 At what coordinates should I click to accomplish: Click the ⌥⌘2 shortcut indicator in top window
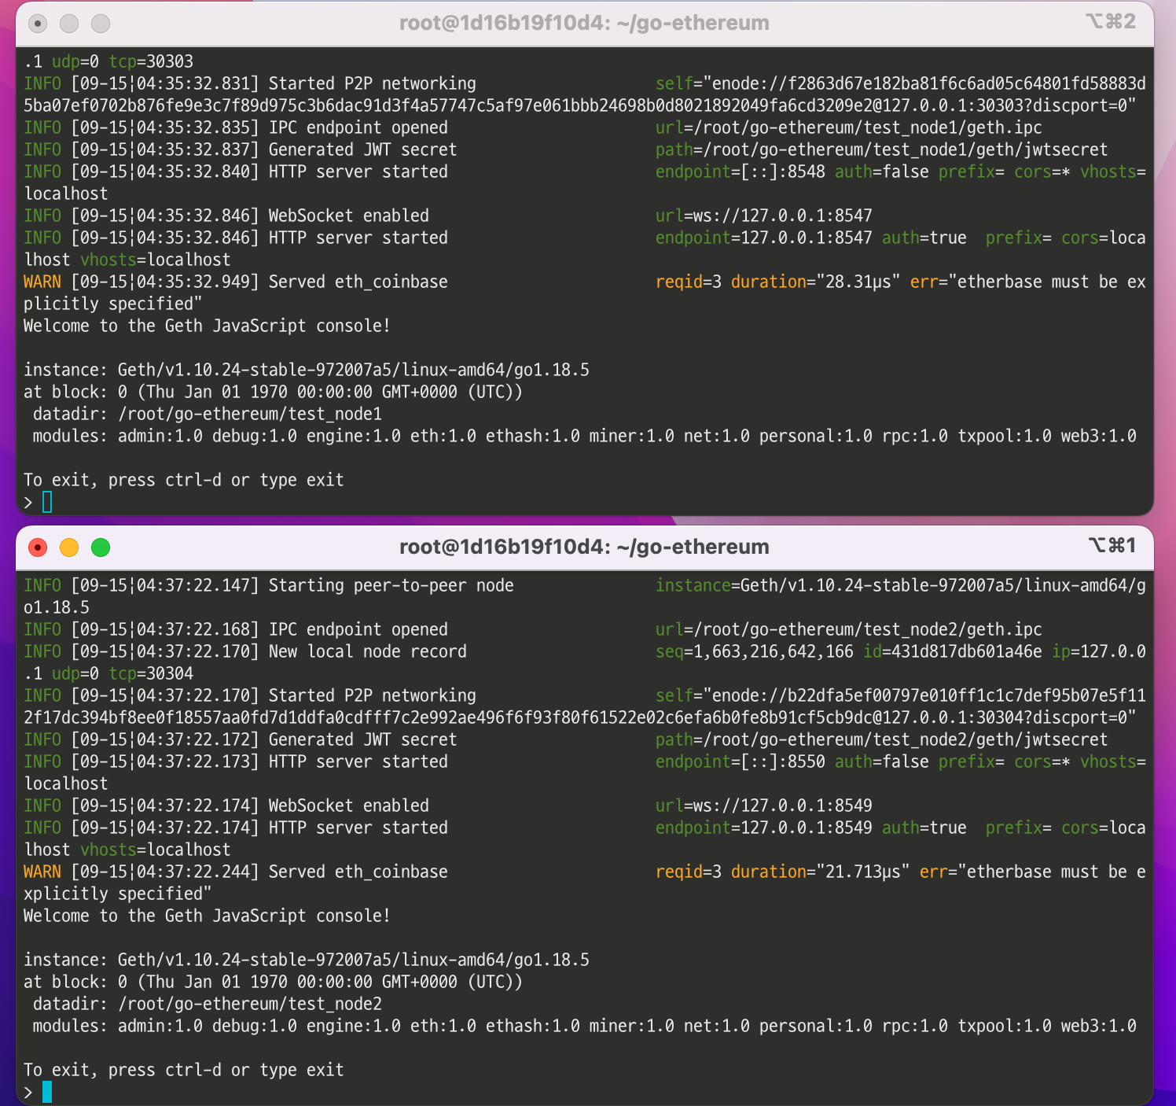(1111, 22)
